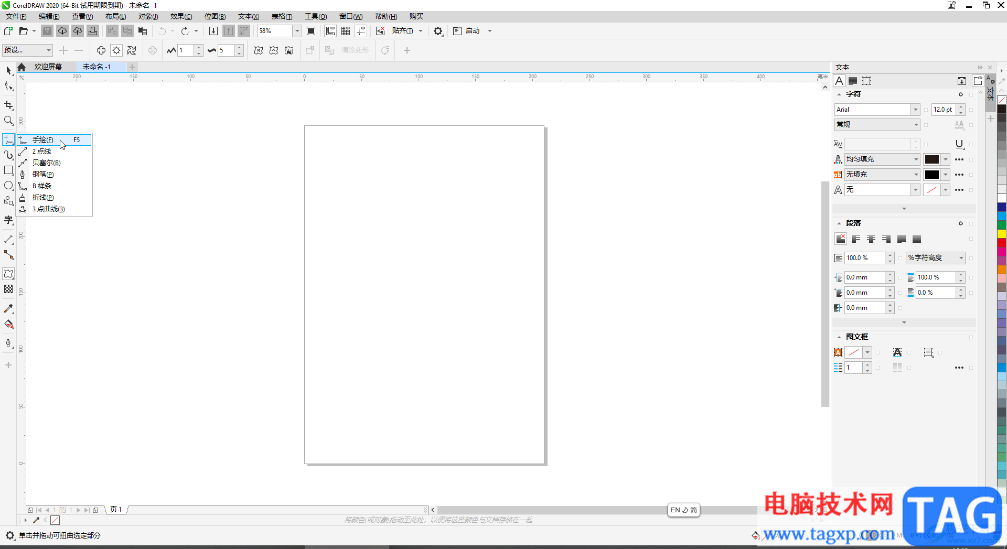Choose 钢笔 from the flyout

55,174
